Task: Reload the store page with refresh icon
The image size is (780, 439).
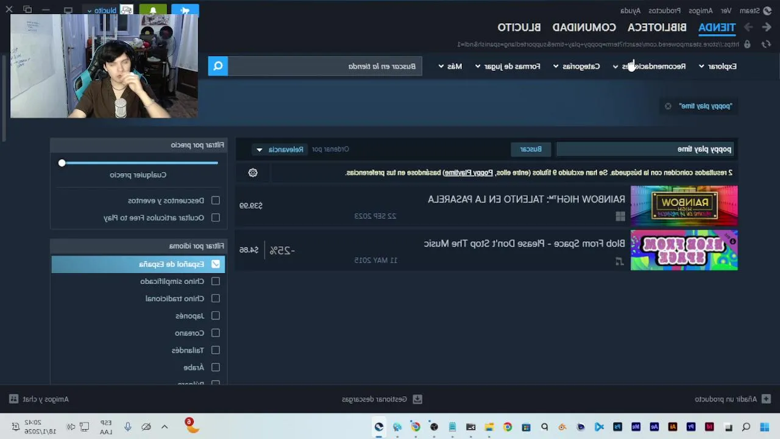Action: (765, 44)
